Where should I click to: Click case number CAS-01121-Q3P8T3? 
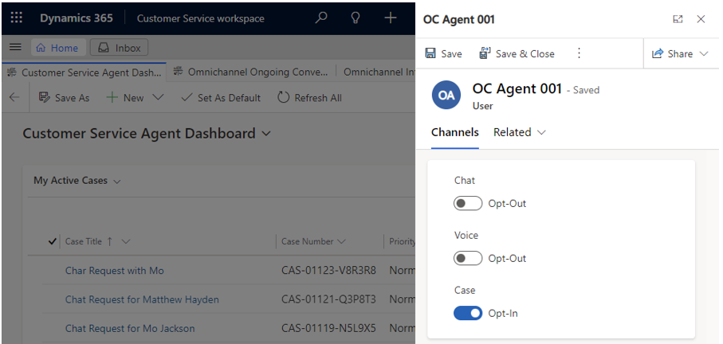coord(328,299)
